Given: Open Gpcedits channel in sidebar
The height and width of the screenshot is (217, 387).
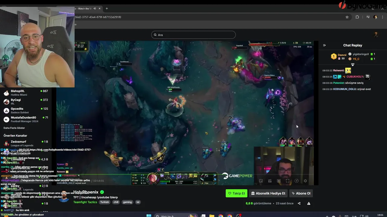Looking at the screenshot, I should coord(26,110).
